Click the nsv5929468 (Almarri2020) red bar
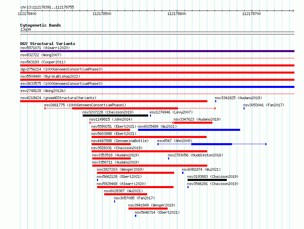 coord(135,187)
